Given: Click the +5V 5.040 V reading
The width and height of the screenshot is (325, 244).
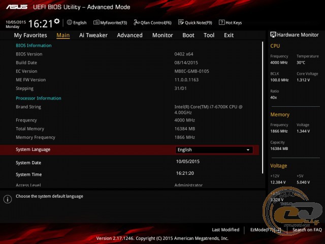Looking at the screenshot, I should click(x=303, y=182).
